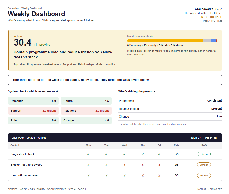Click 'System check · which levers are weak' heading
This screenshot has width=229, height=194.
point(33,91)
